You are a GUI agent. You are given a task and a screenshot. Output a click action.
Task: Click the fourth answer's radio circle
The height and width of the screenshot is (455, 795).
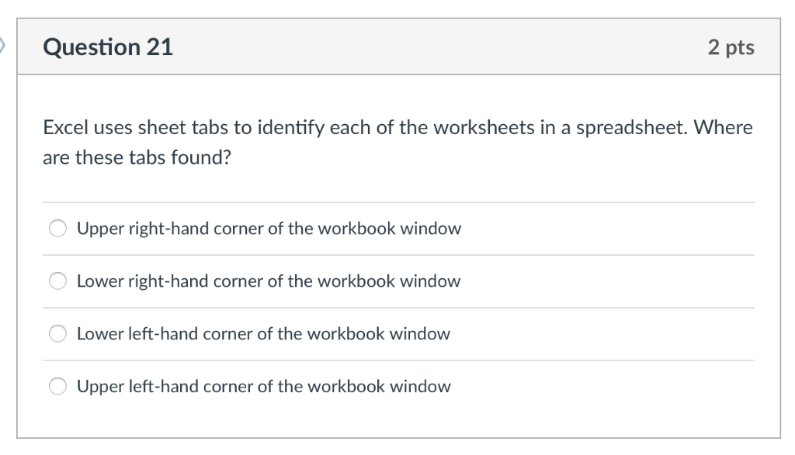(x=57, y=385)
